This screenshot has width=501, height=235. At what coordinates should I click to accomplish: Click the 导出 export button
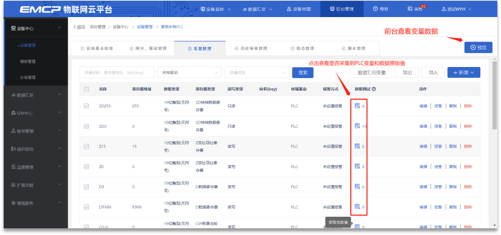[x=406, y=72]
